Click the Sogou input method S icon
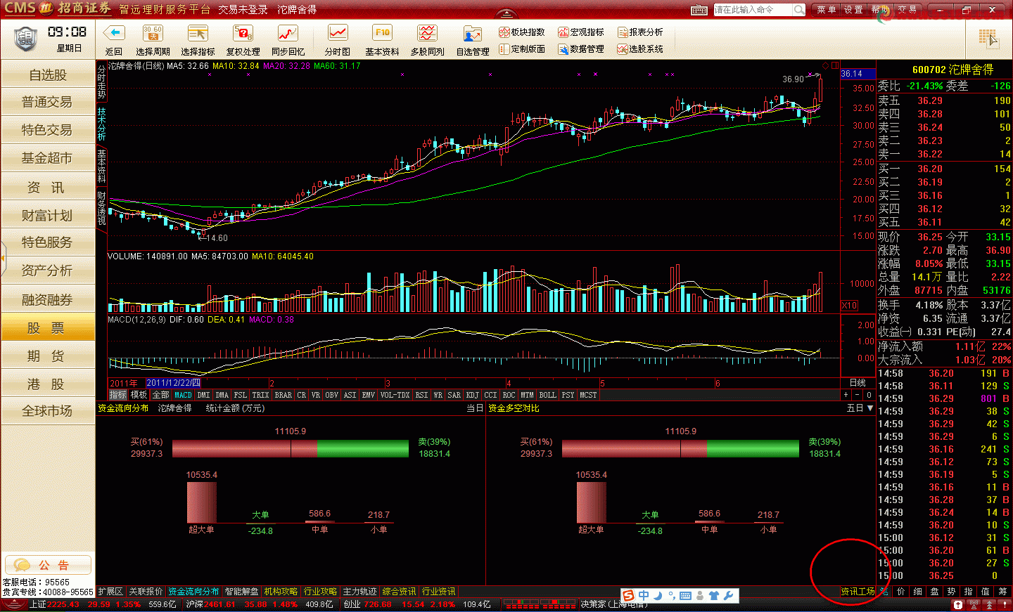Viewport: 1013px width, 612px height. pos(628,596)
